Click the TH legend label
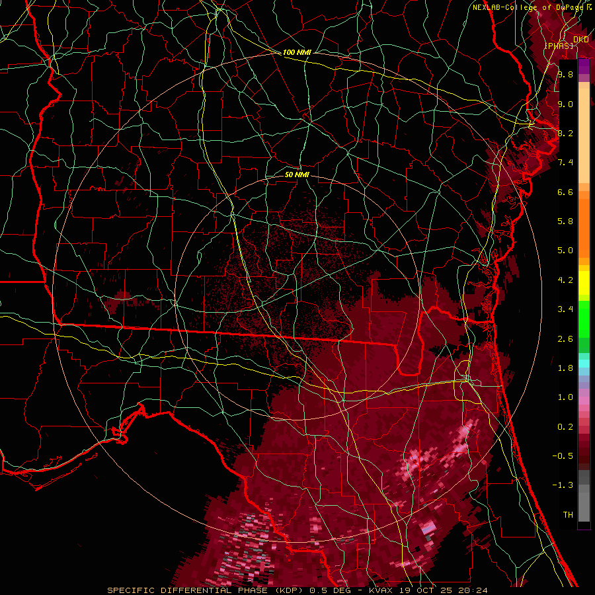Viewport: 595px width, 595px height. [x=568, y=515]
